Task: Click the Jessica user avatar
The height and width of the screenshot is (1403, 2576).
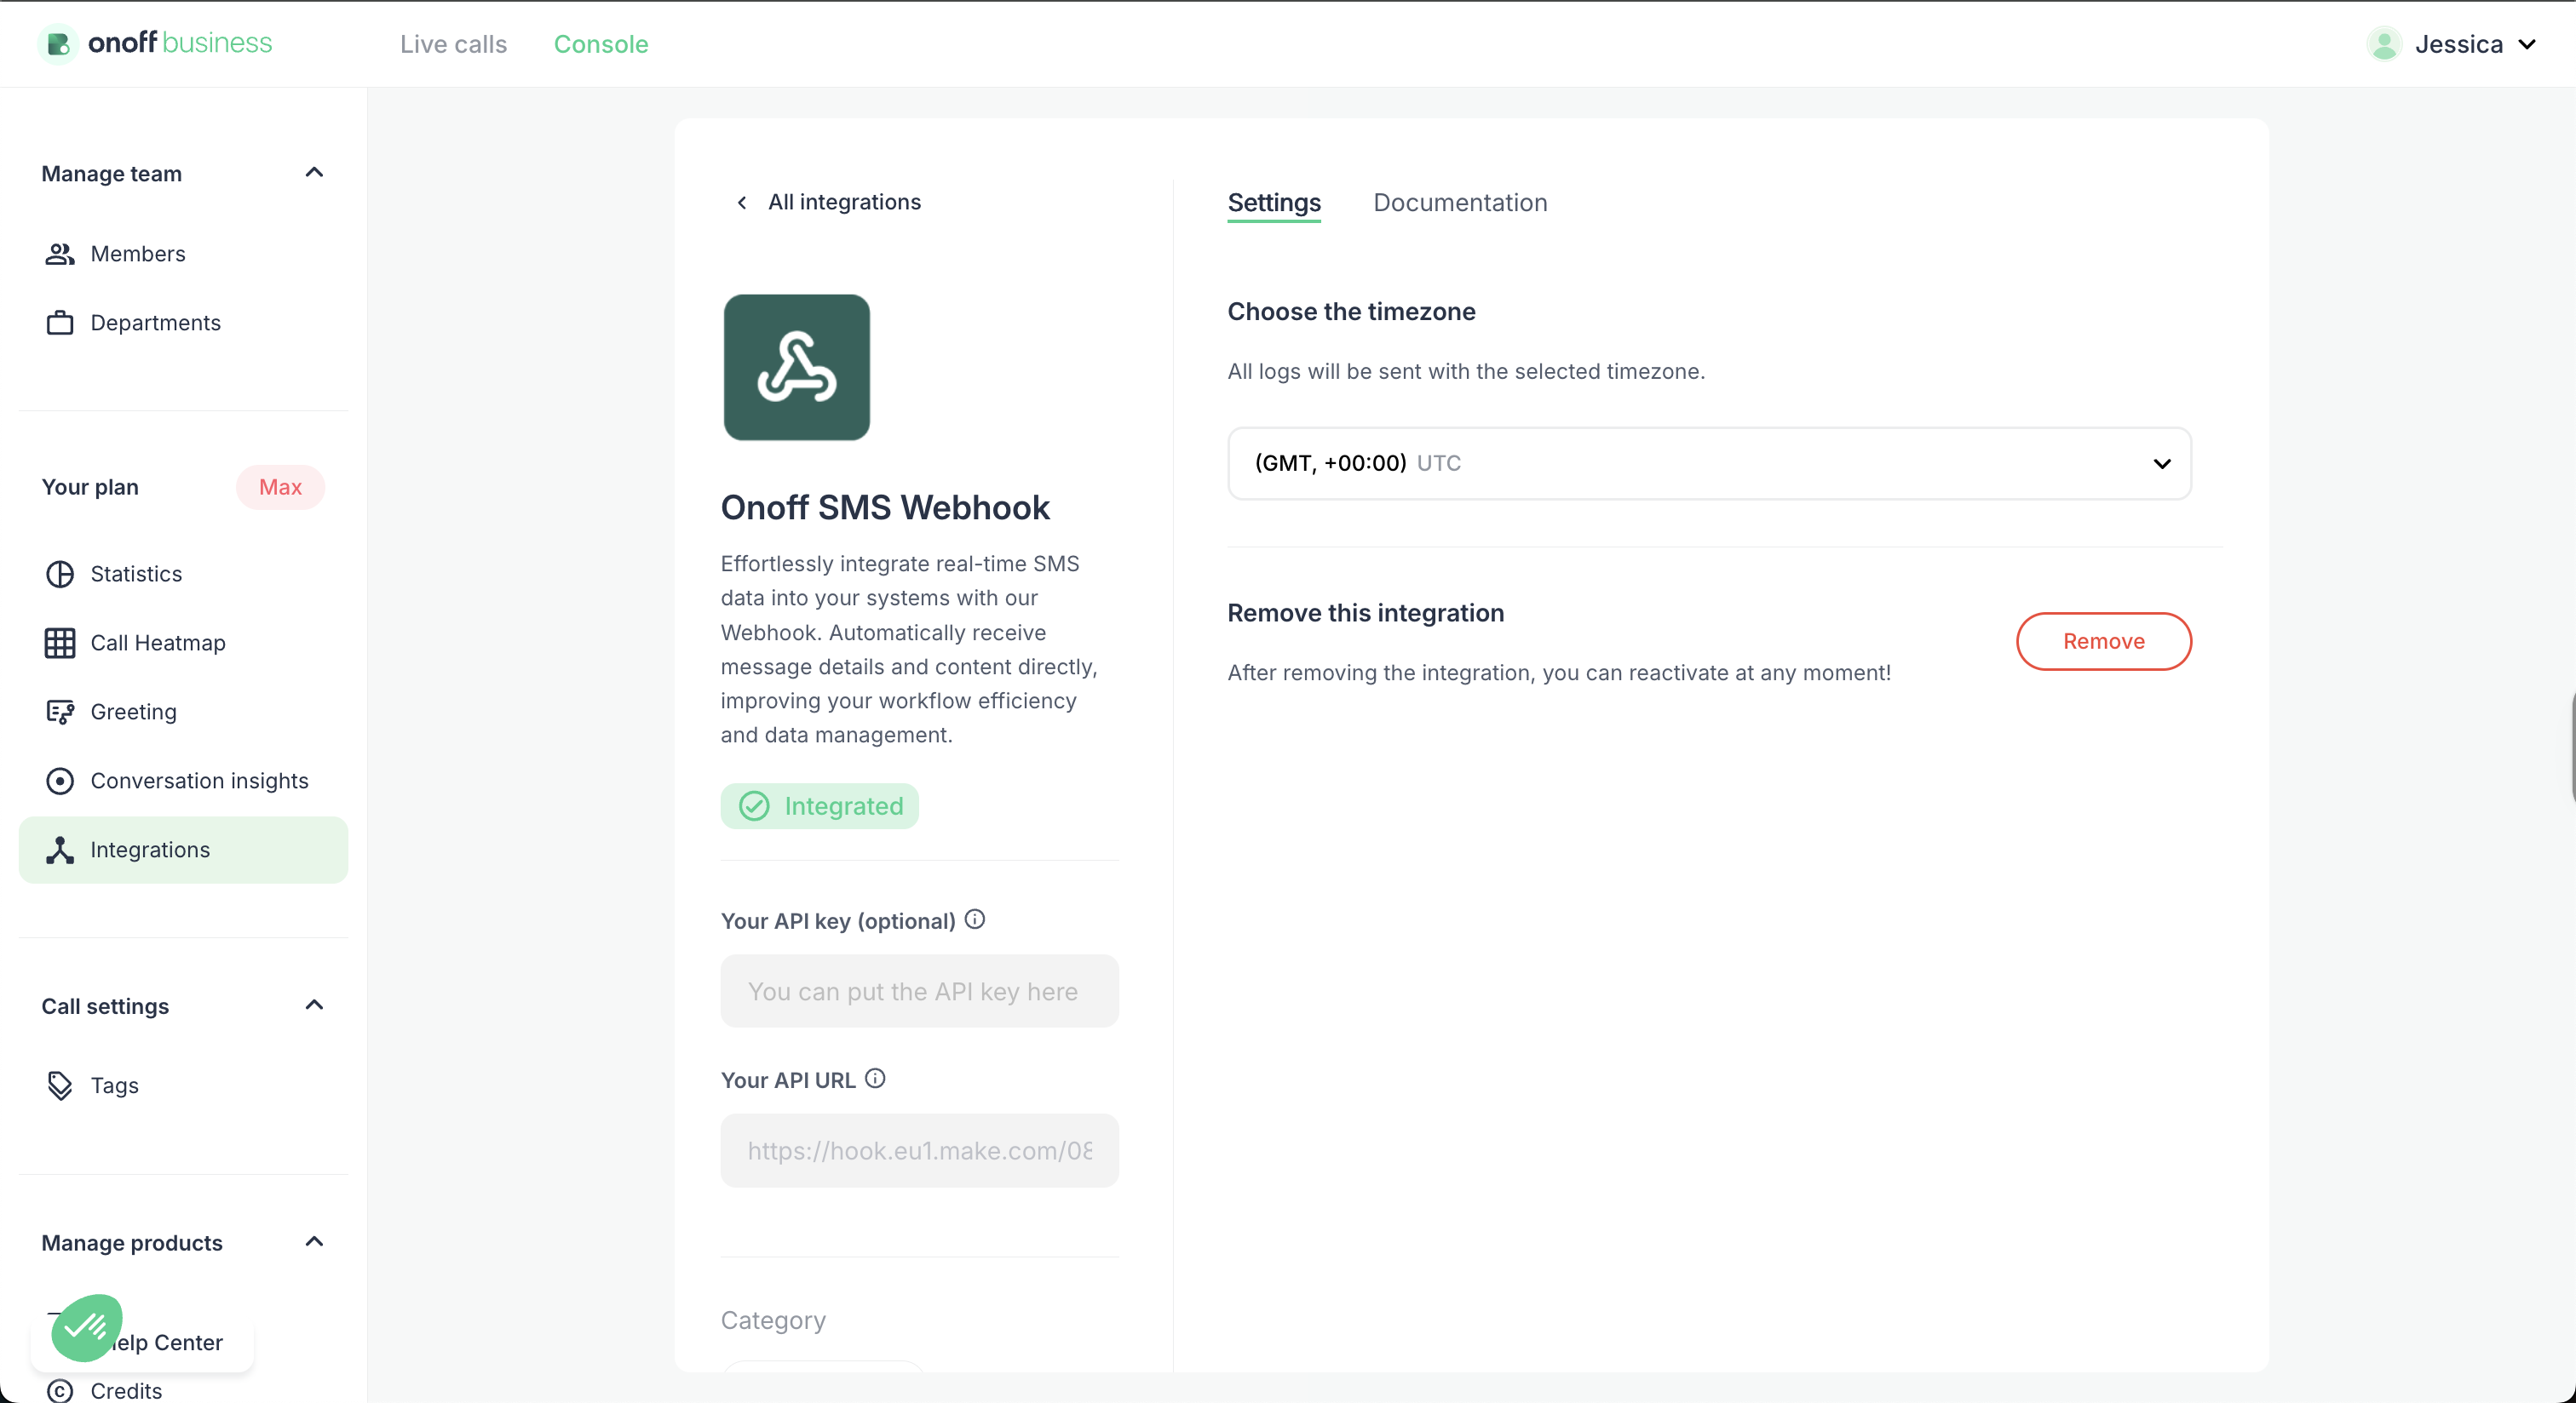Action: click(2384, 44)
